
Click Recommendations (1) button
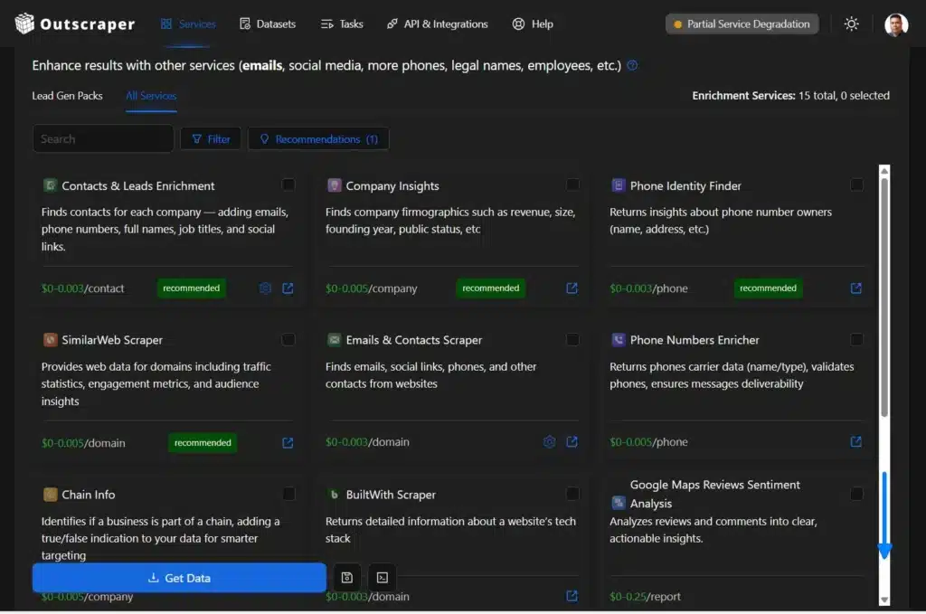[318, 138]
